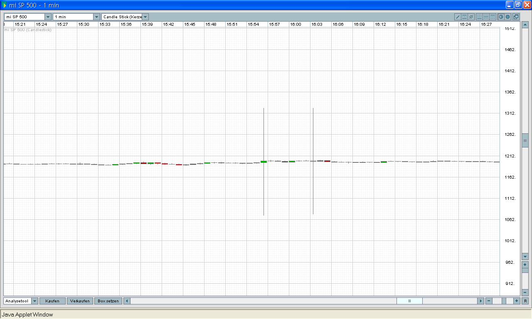The height and width of the screenshot is (319, 532).
Task: Click the half-shaded octagon display icon
Action: [501, 17]
